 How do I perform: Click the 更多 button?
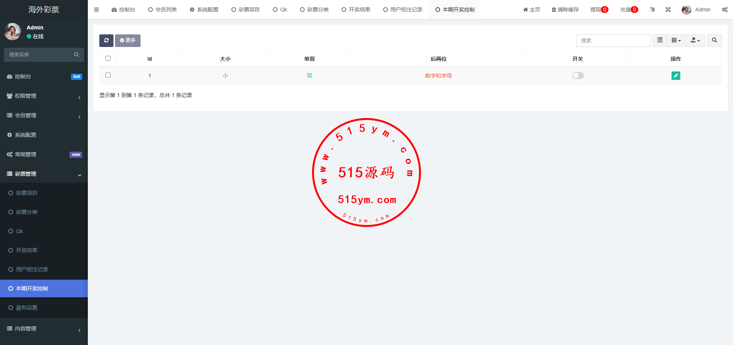[128, 40]
